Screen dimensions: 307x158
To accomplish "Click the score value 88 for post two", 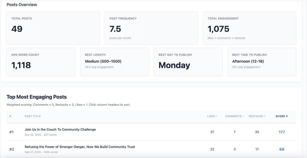I will 282,149.
